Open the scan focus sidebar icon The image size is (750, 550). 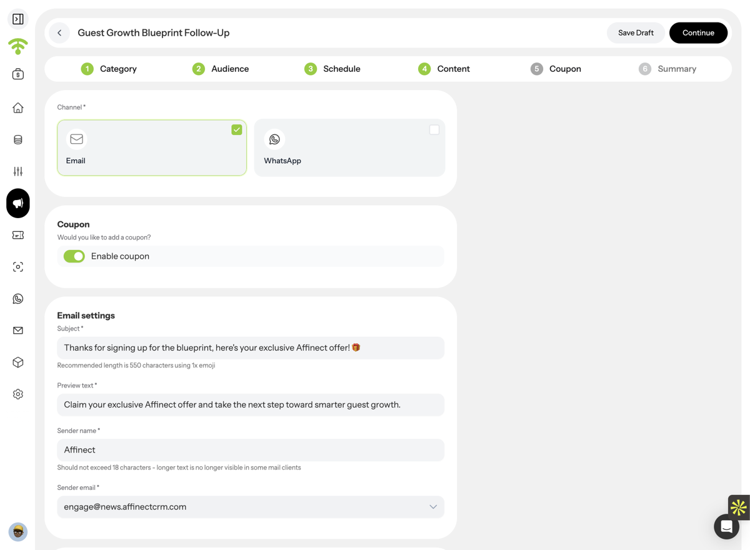click(18, 267)
